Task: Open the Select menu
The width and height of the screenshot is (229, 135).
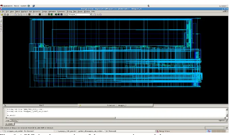Action: [x=18, y=11]
